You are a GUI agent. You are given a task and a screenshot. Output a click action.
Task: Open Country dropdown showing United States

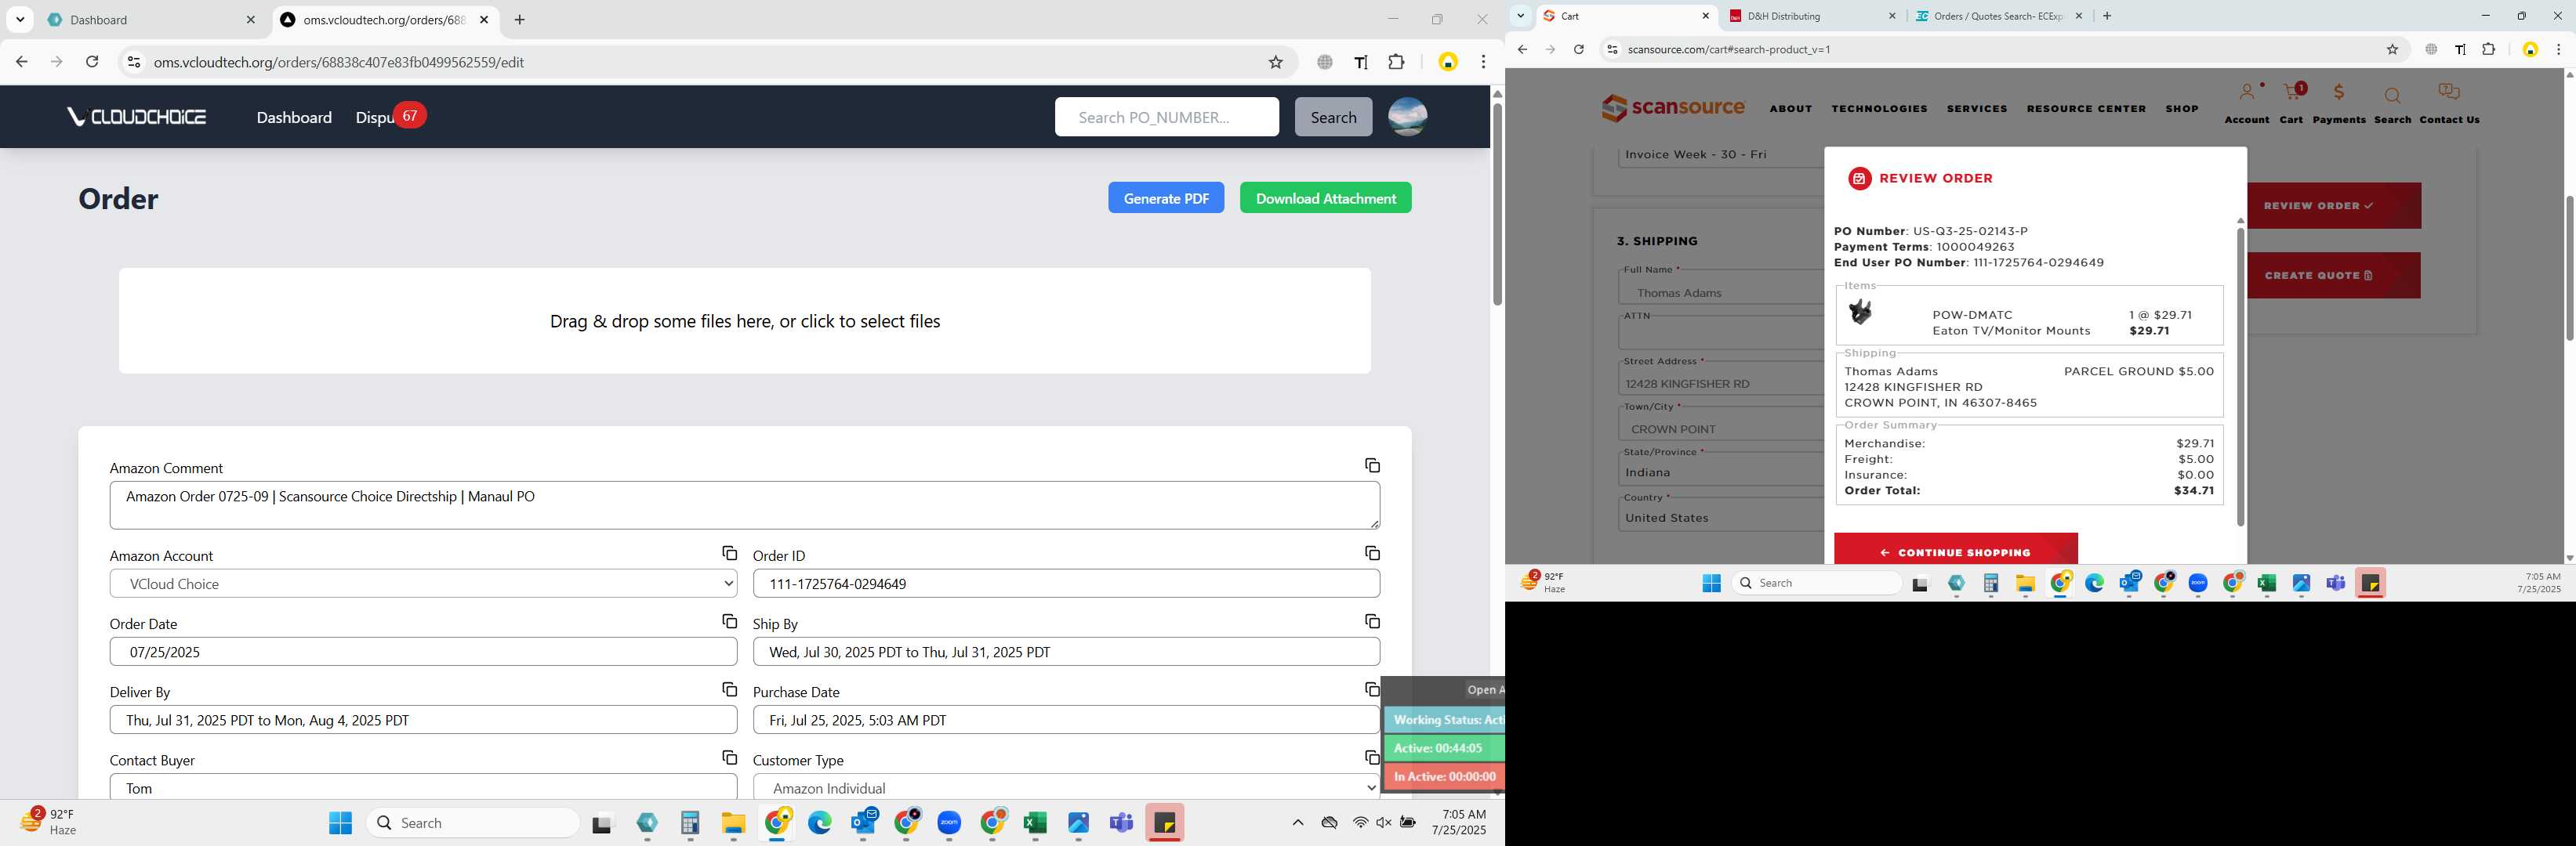tap(1720, 517)
